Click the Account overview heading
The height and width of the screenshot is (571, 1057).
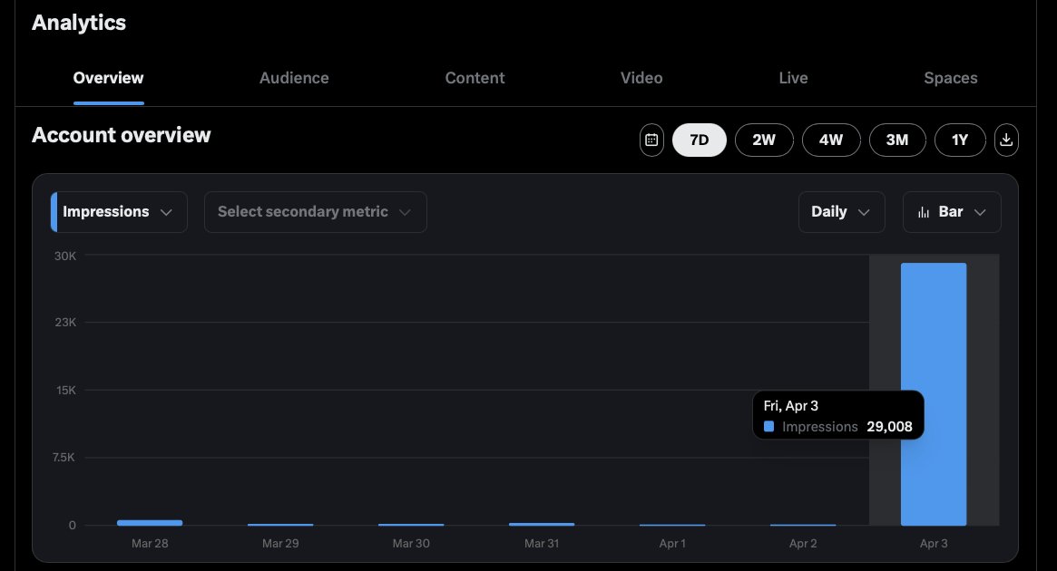point(122,135)
